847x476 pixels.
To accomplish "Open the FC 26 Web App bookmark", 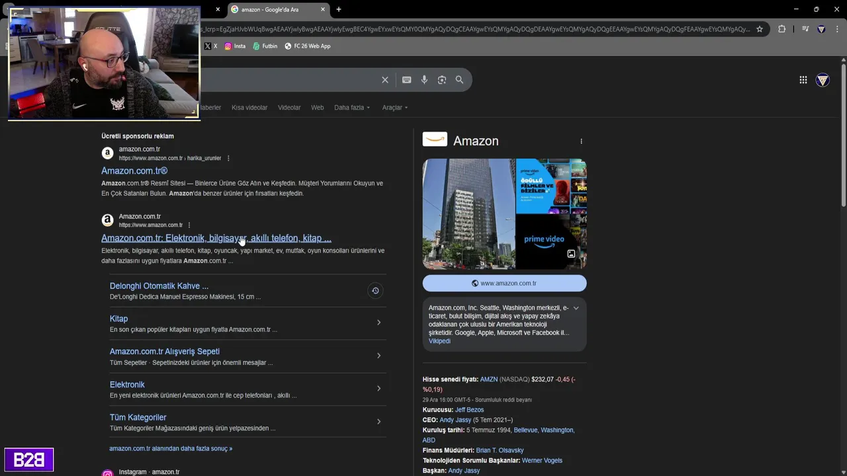I will pos(308,46).
